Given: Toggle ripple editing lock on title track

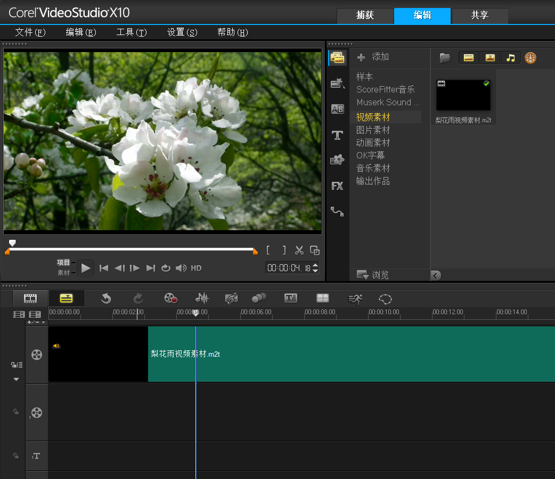Looking at the screenshot, I should [16, 456].
